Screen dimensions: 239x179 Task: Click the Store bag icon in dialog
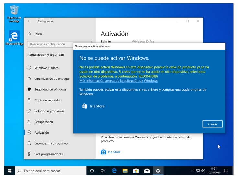coord(85,106)
